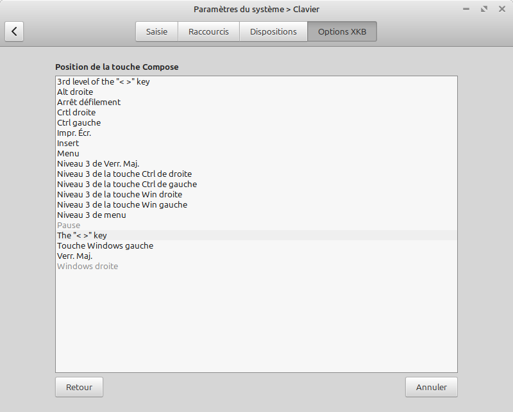513x412 pixels.
Task: Click the Annuler button
Action: pos(431,387)
